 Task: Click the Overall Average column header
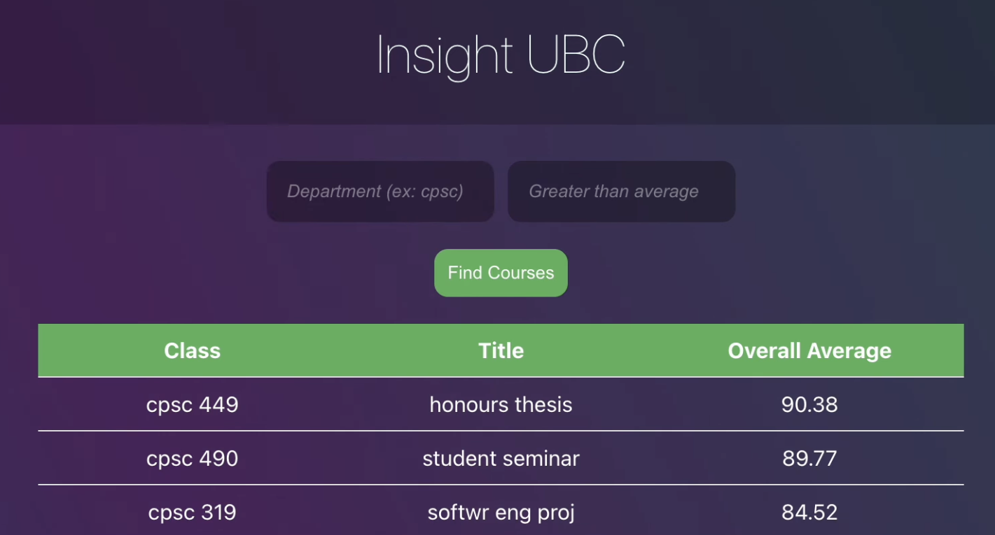tap(809, 350)
